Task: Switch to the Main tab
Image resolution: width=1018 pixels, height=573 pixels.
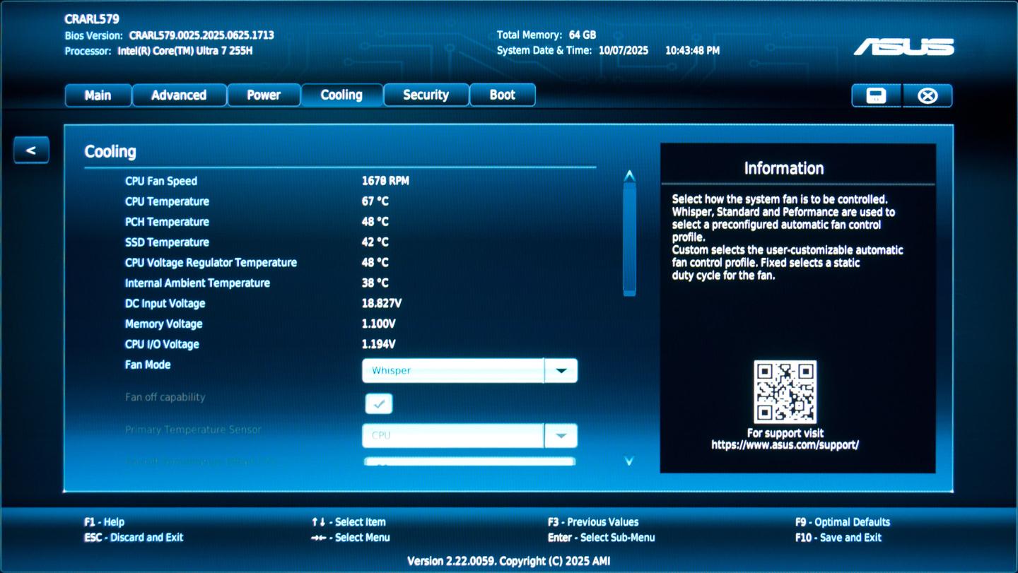Action: (98, 95)
